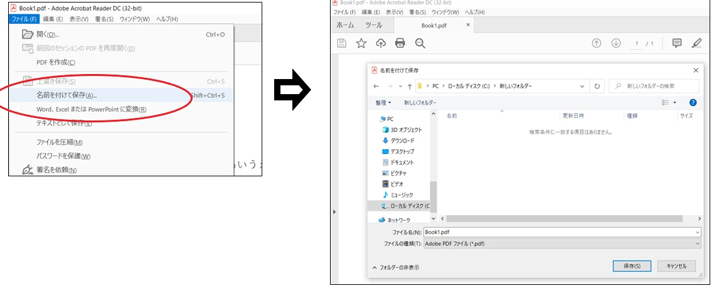Click the ツール tab
This screenshot has width=714, height=288.
coord(373,25)
